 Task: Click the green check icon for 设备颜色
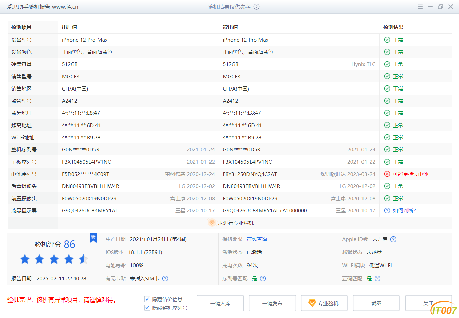(x=387, y=52)
